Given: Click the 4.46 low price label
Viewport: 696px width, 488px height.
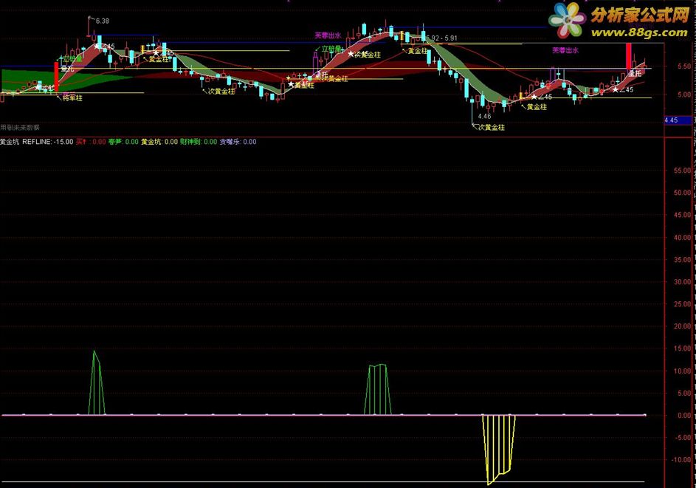Looking at the screenshot, I should [x=484, y=117].
